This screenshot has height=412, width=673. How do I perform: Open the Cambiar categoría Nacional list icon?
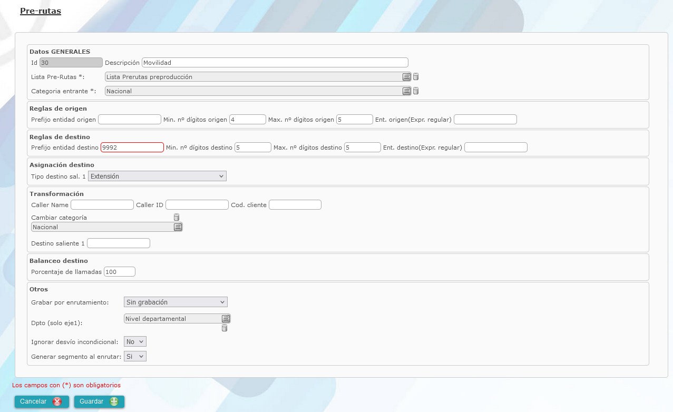(178, 227)
